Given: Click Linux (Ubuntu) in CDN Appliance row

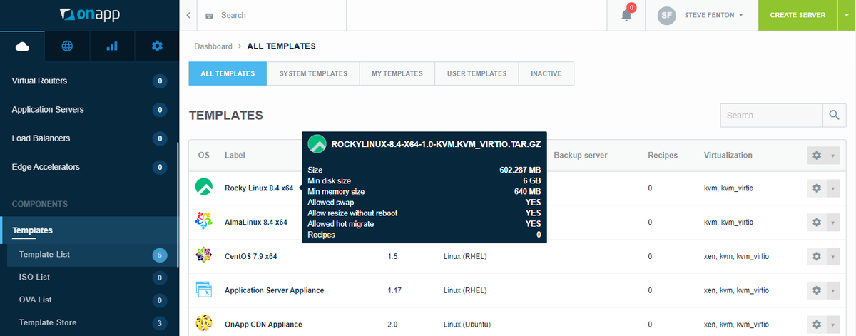Looking at the screenshot, I should [467, 325].
